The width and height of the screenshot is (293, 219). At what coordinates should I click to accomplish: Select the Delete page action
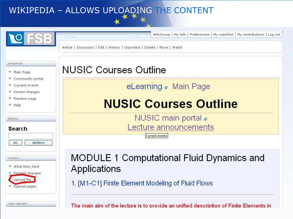coord(150,48)
